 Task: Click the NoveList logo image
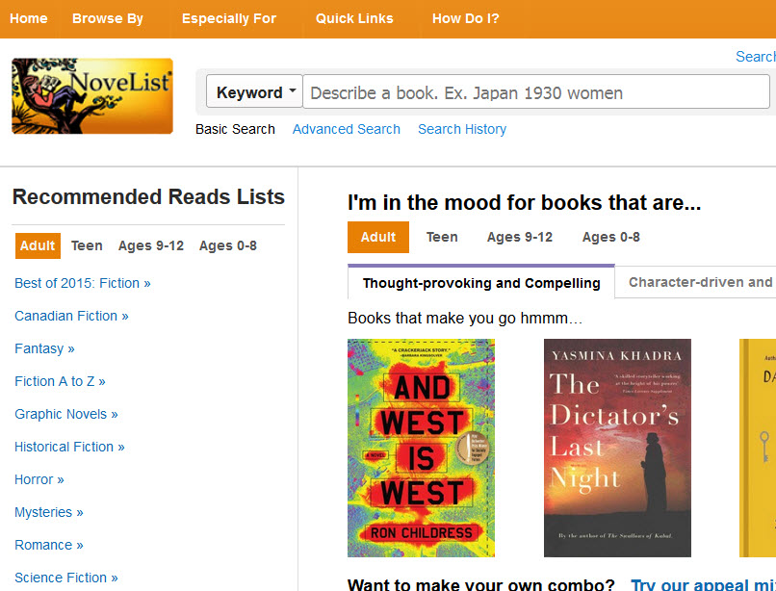tap(92, 96)
